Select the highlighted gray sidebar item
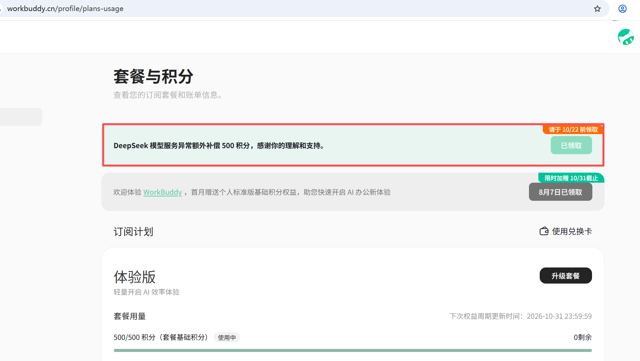This screenshot has height=361, width=640. [21, 117]
